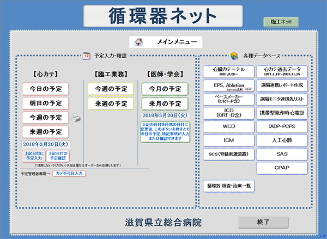This screenshot has width=327, height=239.
Task: Open the EPS, Ablation database
Action: point(226,86)
